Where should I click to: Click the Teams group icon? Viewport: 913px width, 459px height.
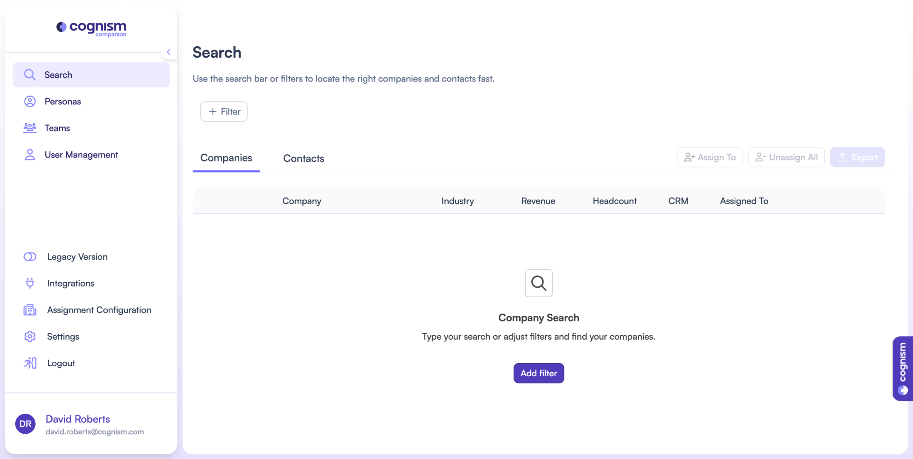point(30,128)
